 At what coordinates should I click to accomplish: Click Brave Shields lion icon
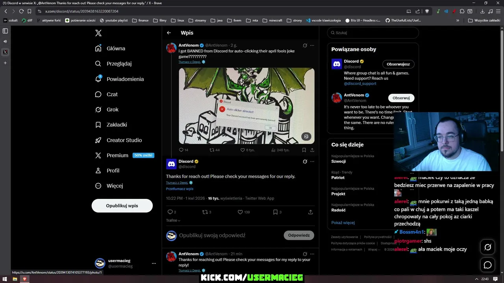427,11
